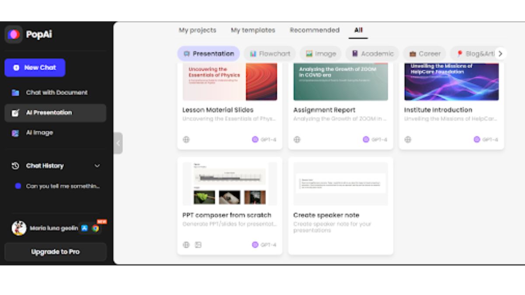The height and width of the screenshot is (295, 525).
Task: Expand the Chat History chevron
Action: (97, 166)
